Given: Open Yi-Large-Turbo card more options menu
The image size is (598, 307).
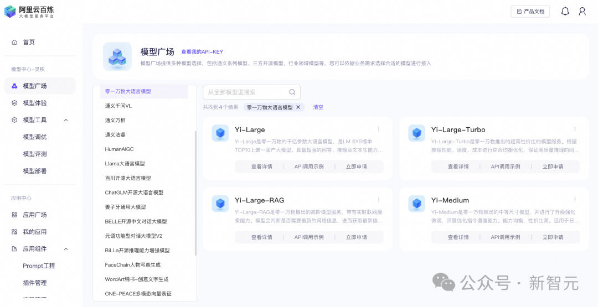Looking at the screenshot, I should [575, 129].
